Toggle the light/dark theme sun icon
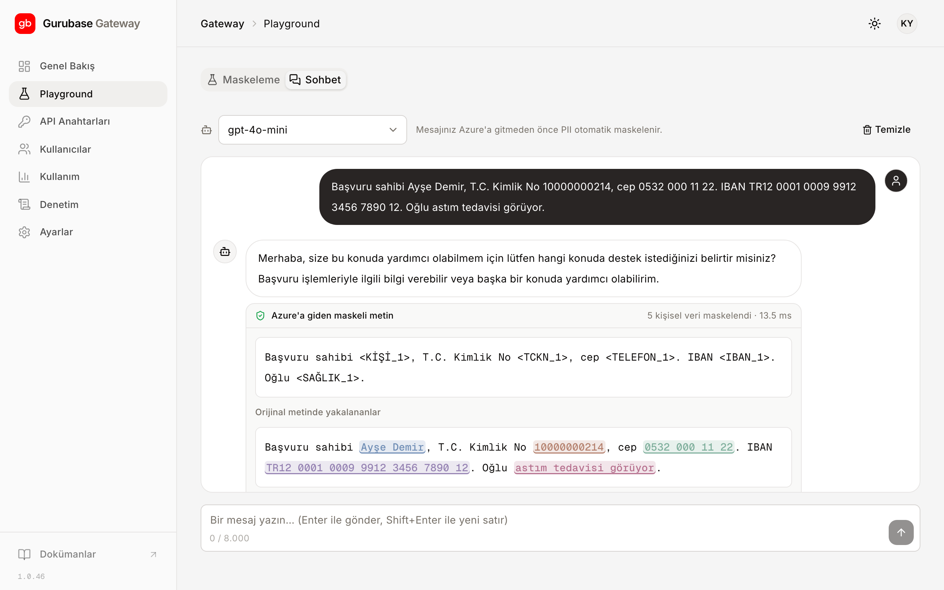Viewport: 944px width, 590px height. pos(875,24)
